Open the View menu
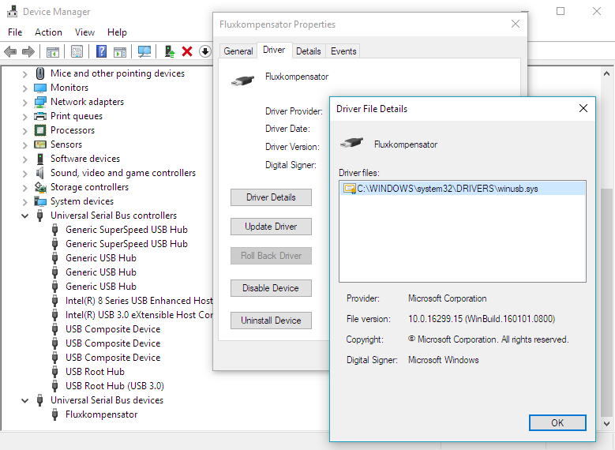The height and width of the screenshot is (450, 615). coord(84,32)
